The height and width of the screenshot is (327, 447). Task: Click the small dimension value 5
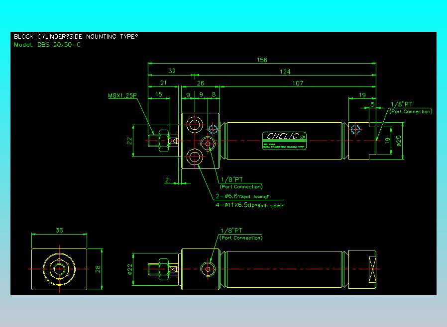[373, 104]
